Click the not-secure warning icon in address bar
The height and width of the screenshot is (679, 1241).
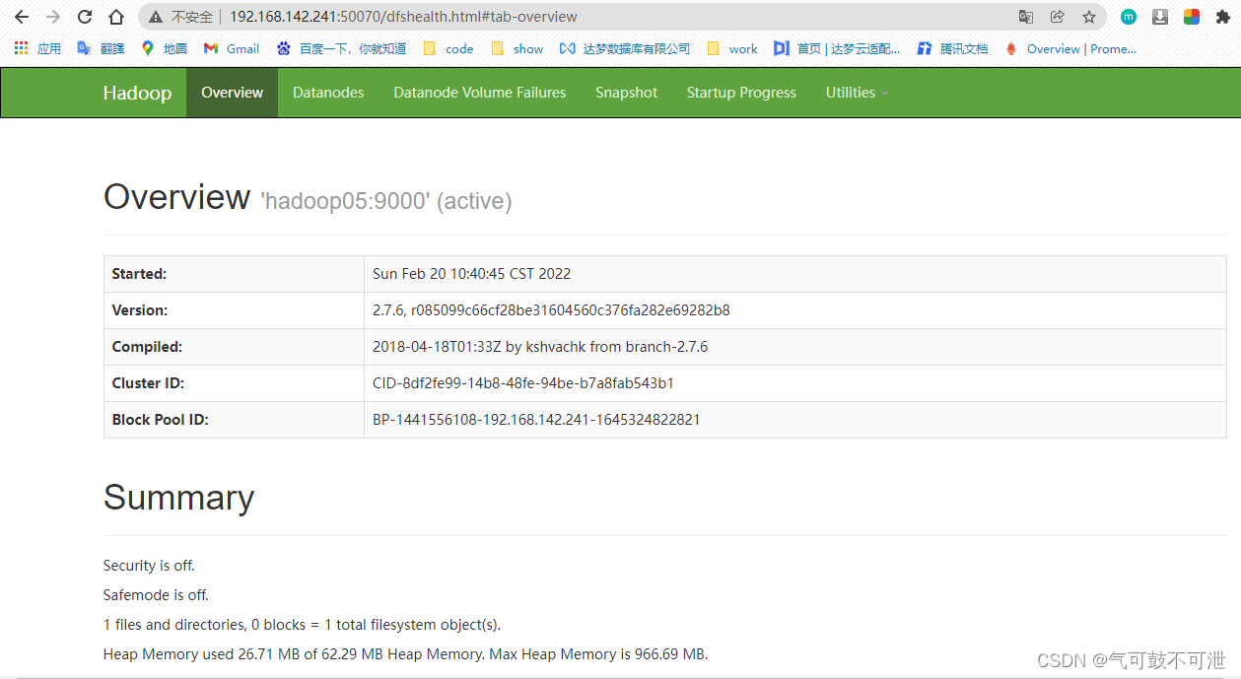tap(156, 17)
